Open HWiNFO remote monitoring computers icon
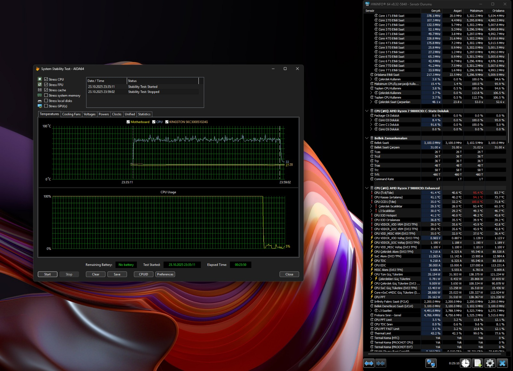The image size is (513, 371). (431, 363)
